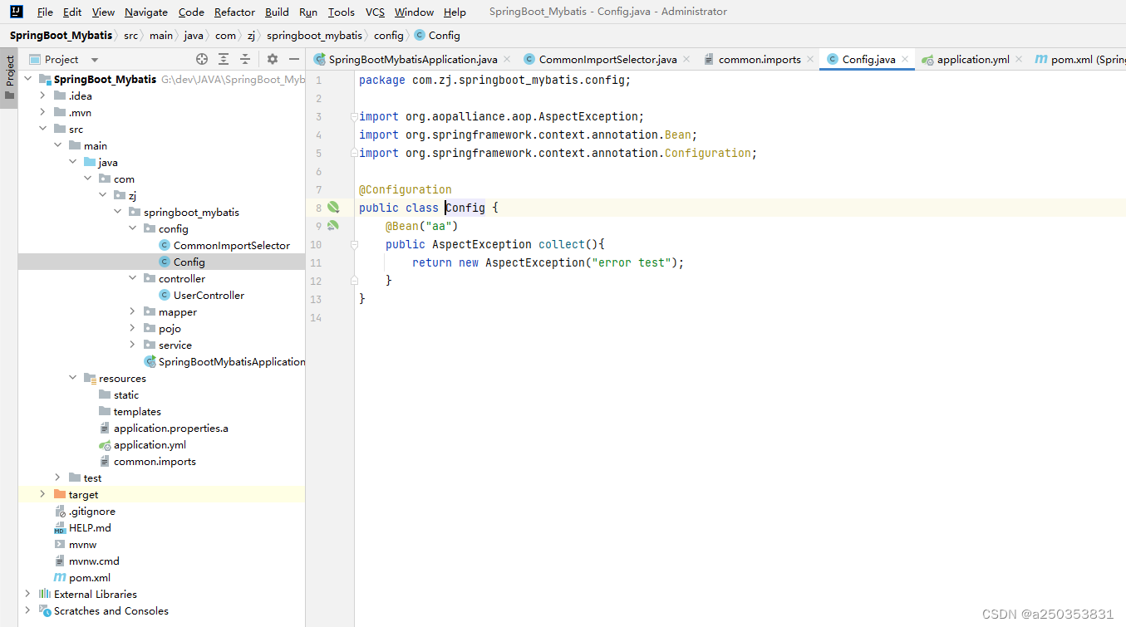Expand the target folder

point(43,494)
